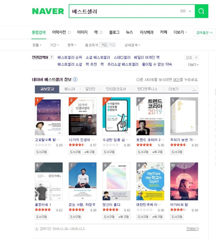Image resolution: width=216 pixels, height=240 pixels.
Task: Open the 책 search tab
Action: tap(96, 32)
